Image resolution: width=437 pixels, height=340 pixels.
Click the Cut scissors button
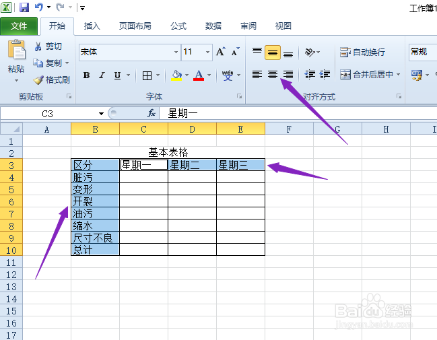pos(48,46)
